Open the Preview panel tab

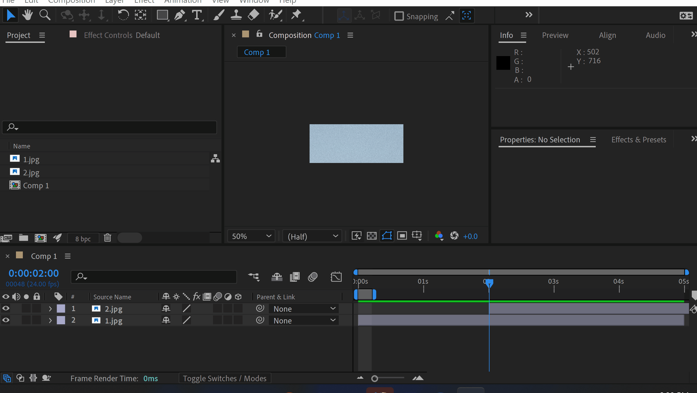555,35
